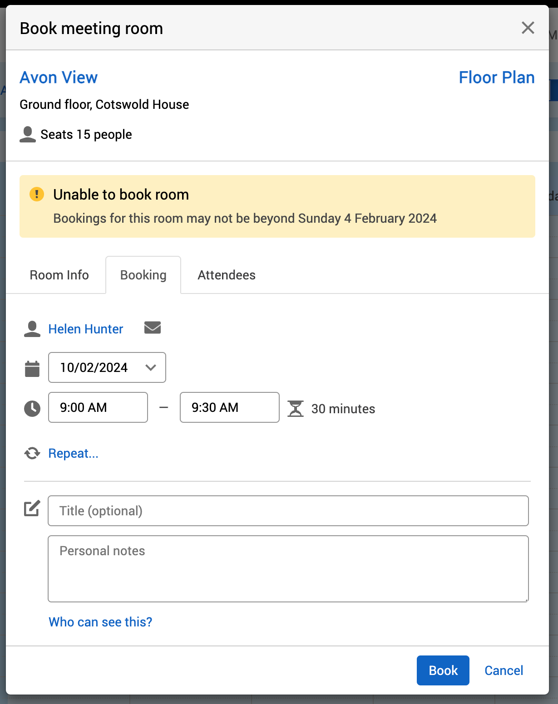Click the 9:30 AM end time field
The width and height of the screenshot is (558, 704).
click(x=229, y=407)
